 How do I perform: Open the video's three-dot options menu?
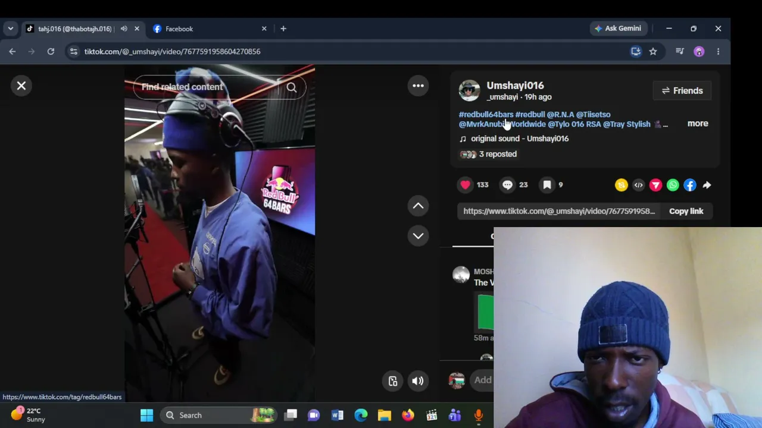click(418, 86)
